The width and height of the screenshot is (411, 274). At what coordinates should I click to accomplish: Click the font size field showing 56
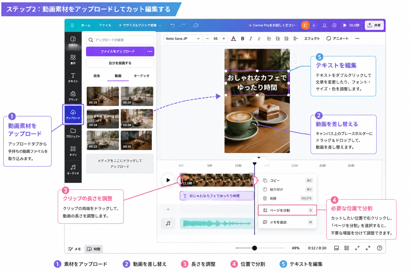tap(215, 39)
